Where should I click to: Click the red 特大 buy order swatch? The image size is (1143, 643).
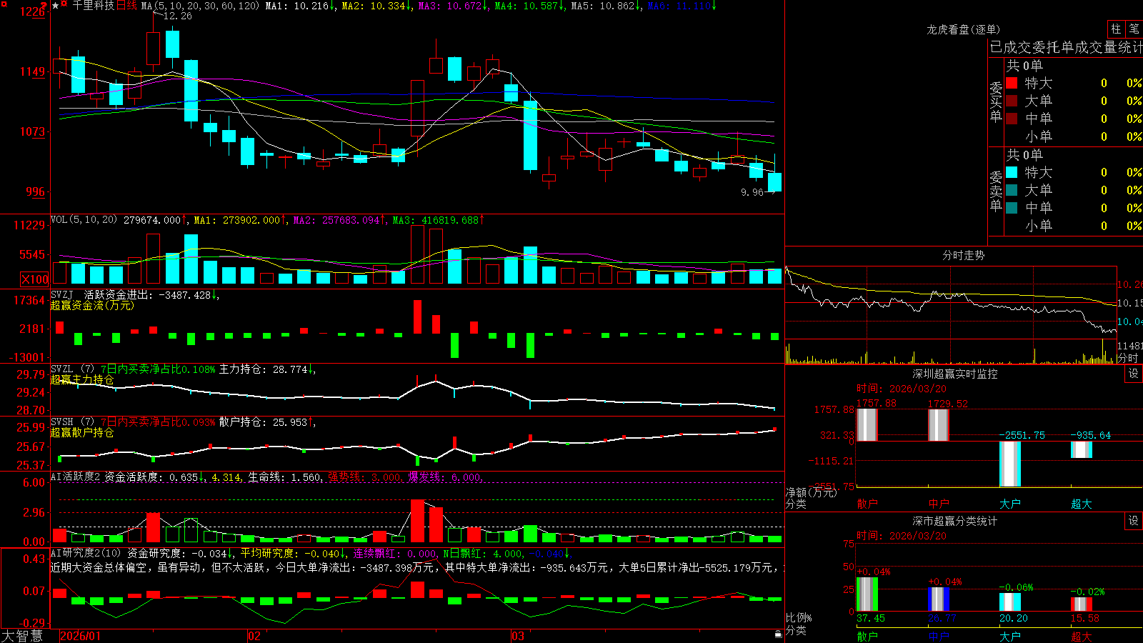1012,83
